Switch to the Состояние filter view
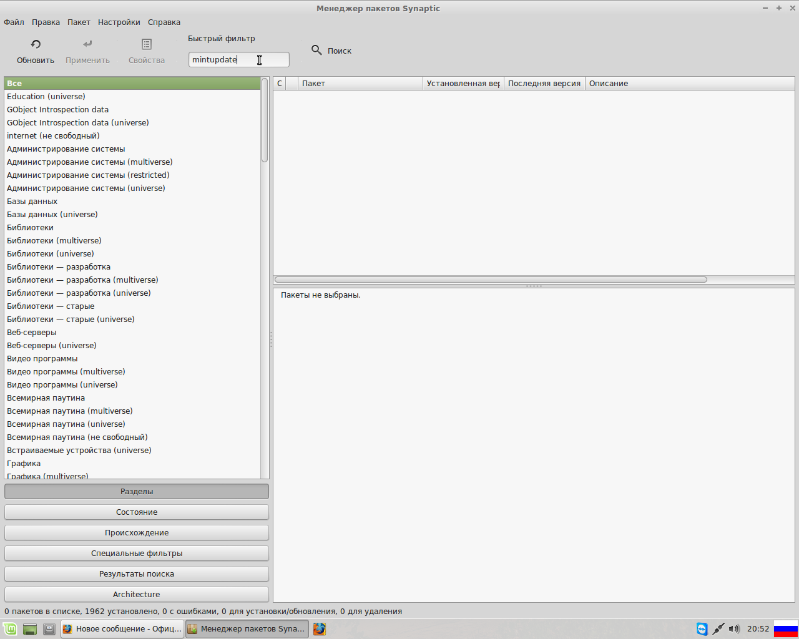Image resolution: width=799 pixels, height=639 pixels. click(x=137, y=512)
